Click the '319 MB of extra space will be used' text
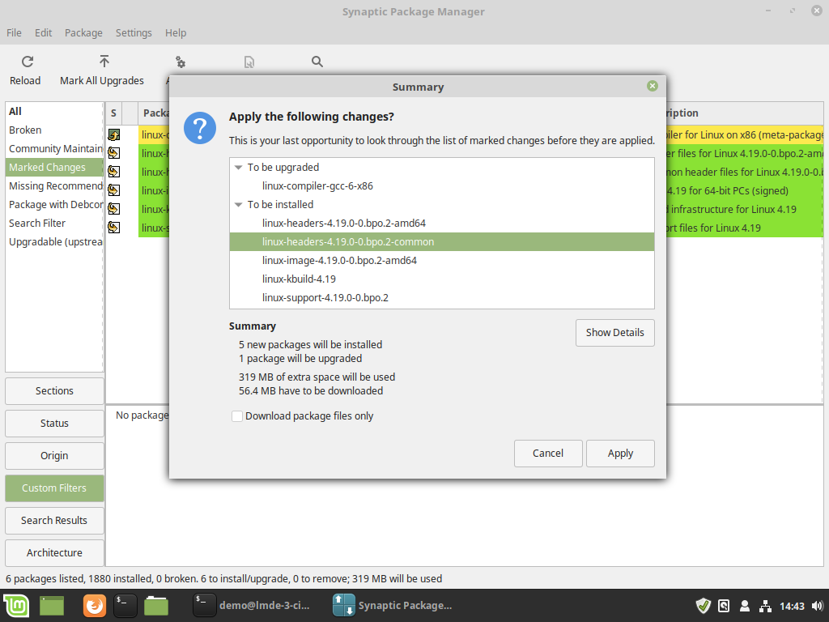This screenshot has height=622, width=829. (317, 377)
